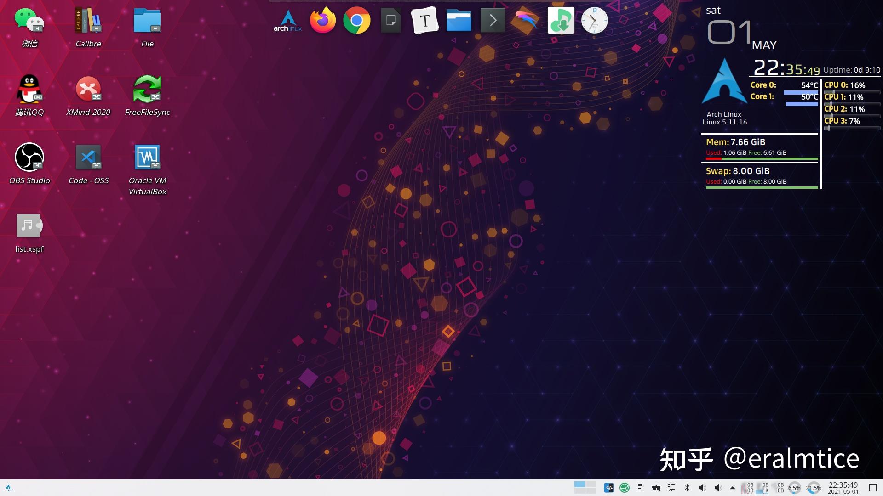This screenshot has width=883, height=496.
Task: Click the 21.5% usage monitor in the panel
Action: (x=814, y=488)
